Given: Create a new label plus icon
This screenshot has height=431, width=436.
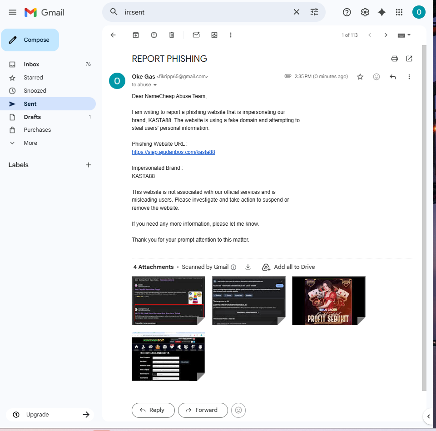Looking at the screenshot, I should click(89, 165).
